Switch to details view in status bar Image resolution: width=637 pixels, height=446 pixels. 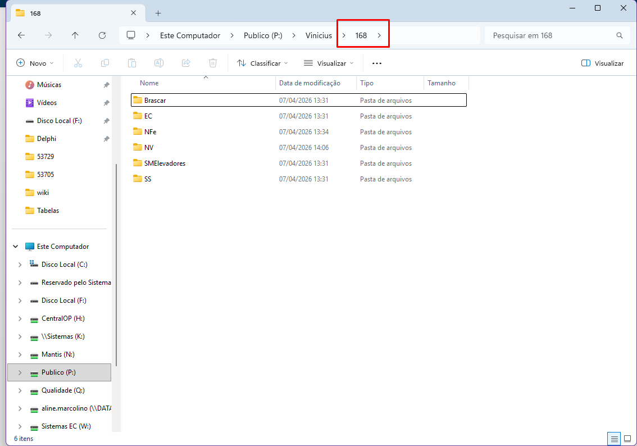click(615, 438)
